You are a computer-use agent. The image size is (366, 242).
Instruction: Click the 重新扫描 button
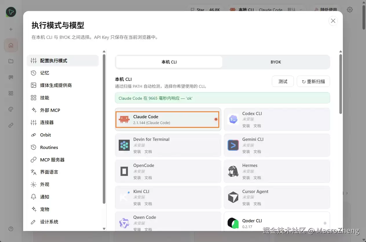point(313,81)
